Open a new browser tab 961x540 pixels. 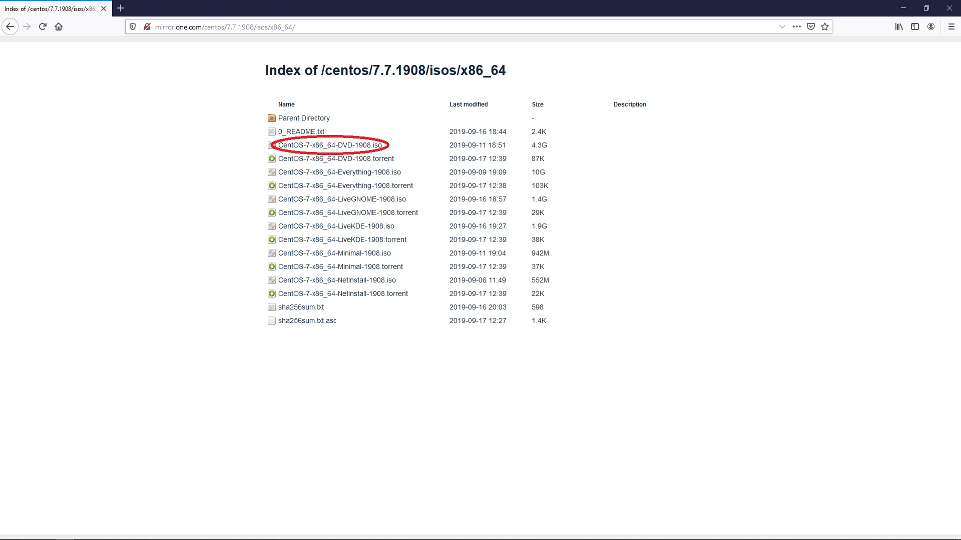121,8
